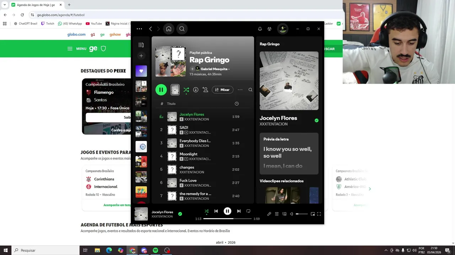
Task: Click the Mixar button
Action: 223,90
